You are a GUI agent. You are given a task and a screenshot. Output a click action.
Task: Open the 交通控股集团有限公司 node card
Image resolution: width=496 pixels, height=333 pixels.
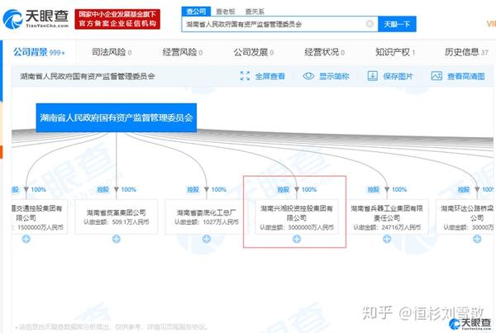pos(40,216)
